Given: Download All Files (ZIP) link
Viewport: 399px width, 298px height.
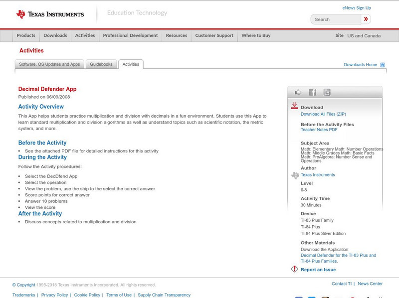Looking at the screenshot, I should [x=323, y=114].
